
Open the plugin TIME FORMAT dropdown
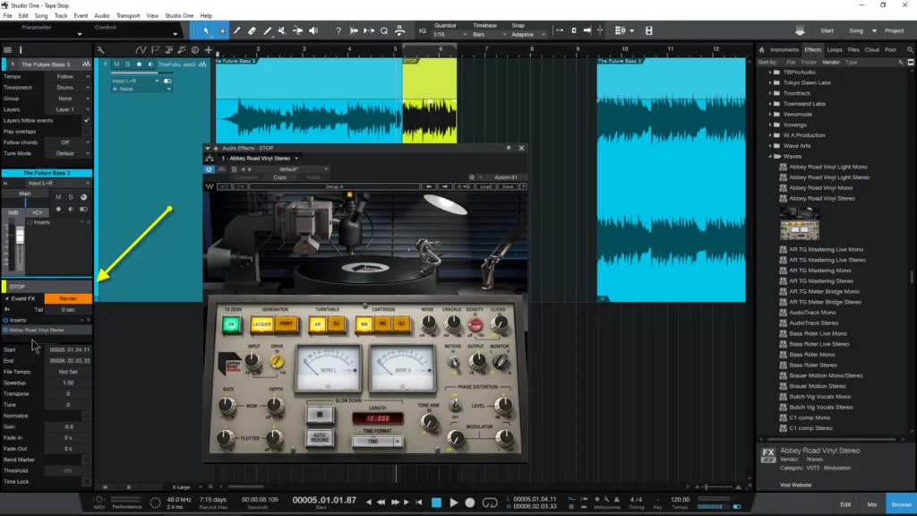pos(377,442)
